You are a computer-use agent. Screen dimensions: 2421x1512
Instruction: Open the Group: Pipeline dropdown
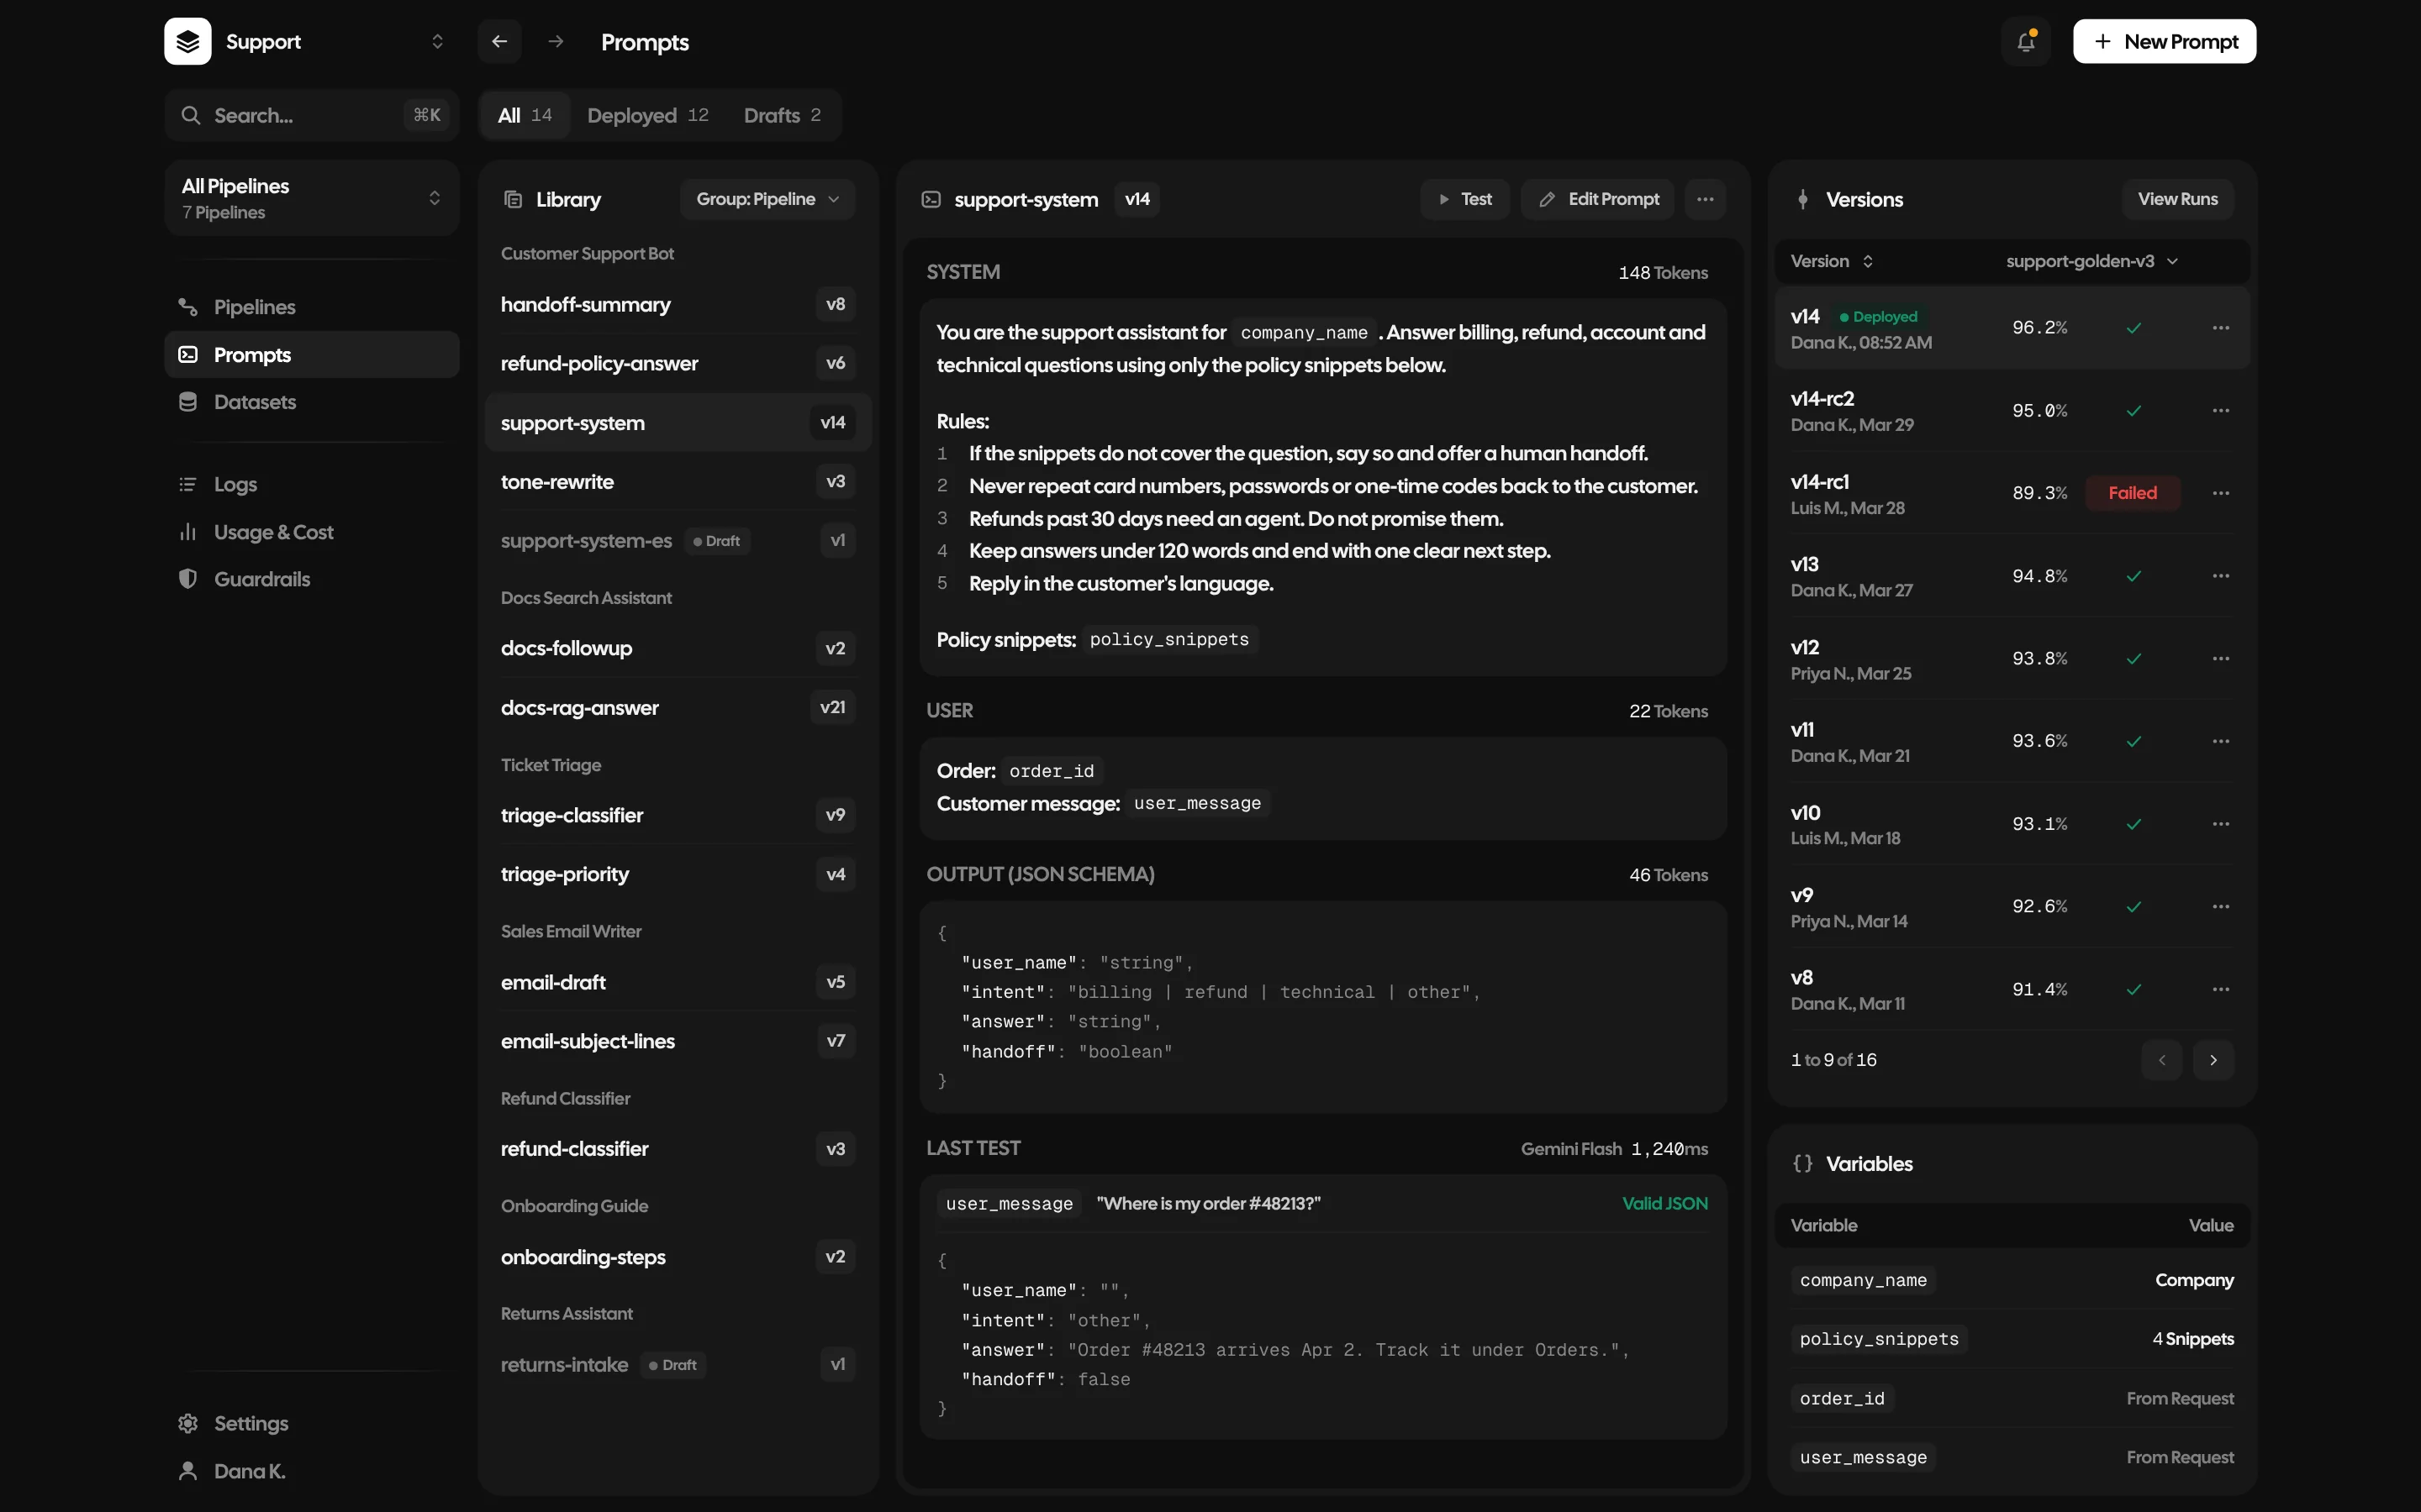coord(767,199)
